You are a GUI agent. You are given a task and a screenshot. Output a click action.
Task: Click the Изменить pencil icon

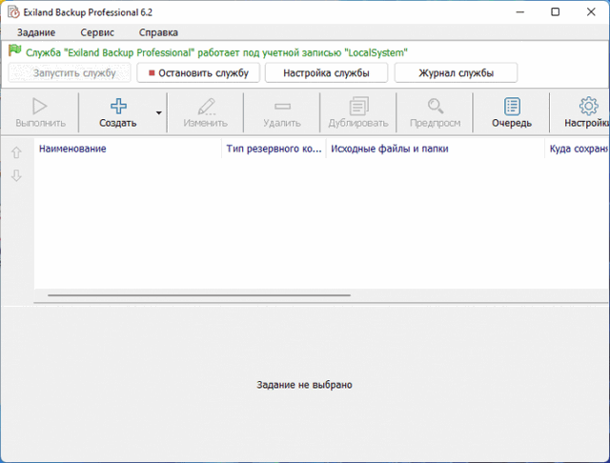(x=206, y=106)
